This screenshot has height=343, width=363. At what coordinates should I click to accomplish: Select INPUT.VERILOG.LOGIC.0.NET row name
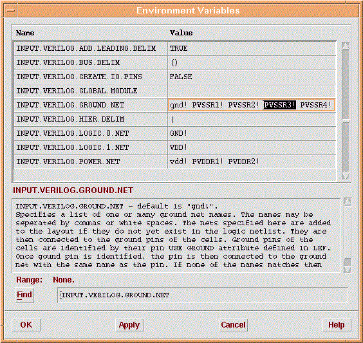click(73, 133)
